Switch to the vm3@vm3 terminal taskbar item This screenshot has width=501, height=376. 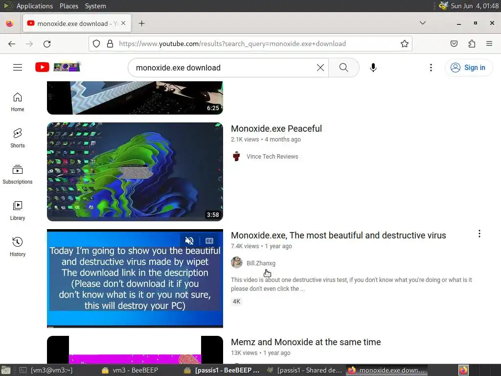pyautogui.click(x=46, y=370)
